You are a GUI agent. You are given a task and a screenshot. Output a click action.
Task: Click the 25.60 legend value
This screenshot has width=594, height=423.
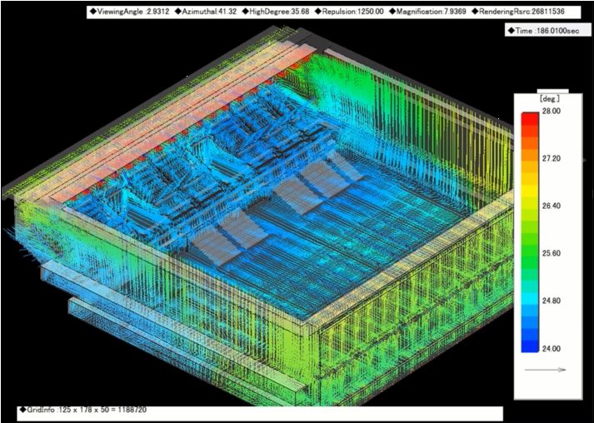(x=551, y=254)
